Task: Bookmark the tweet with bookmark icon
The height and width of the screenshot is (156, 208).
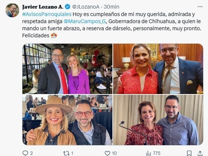Action: click(x=189, y=153)
